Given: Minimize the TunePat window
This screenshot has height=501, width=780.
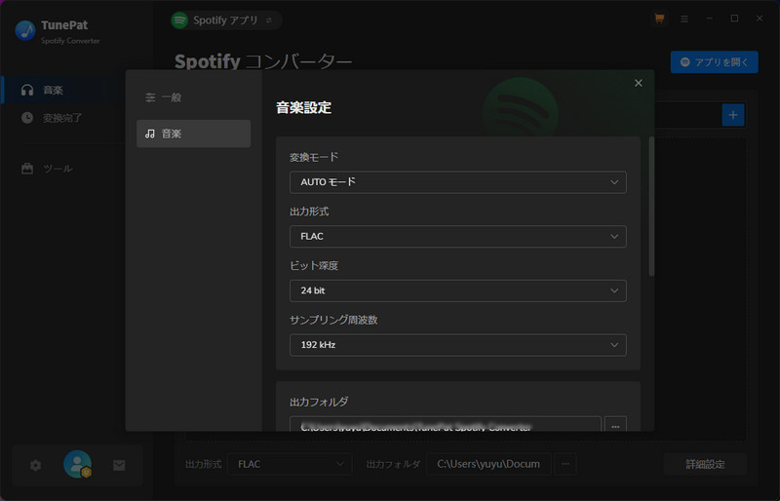Looking at the screenshot, I should coord(710,19).
